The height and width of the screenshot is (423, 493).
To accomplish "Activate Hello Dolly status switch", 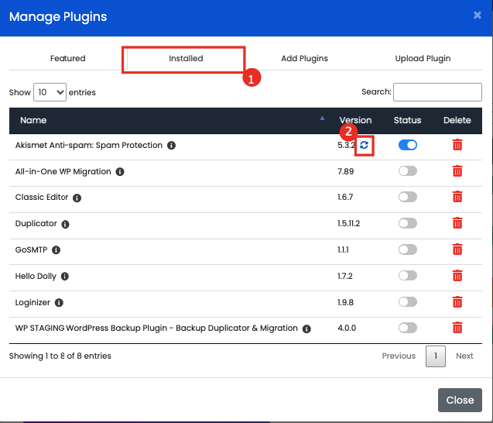I will point(407,275).
